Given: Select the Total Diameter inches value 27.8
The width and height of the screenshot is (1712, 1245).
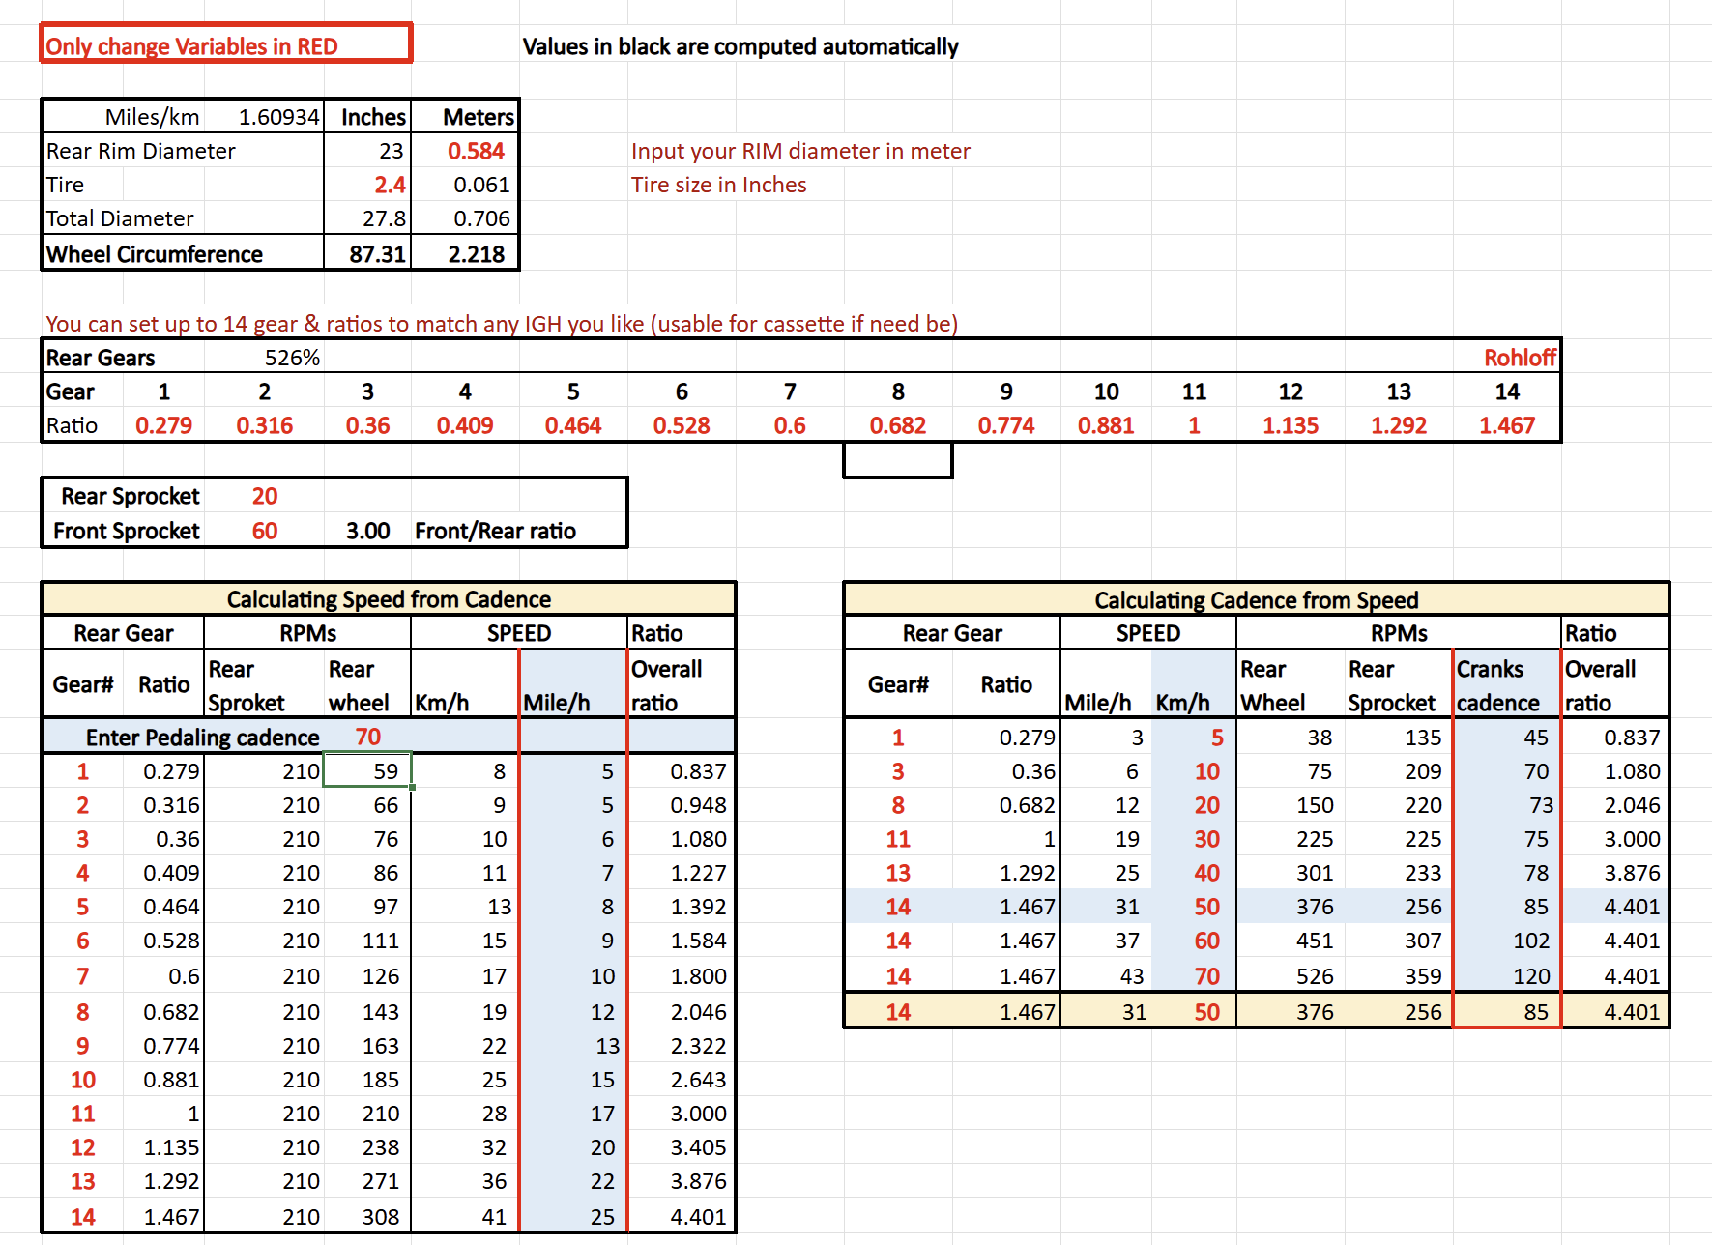Looking at the screenshot, I should click(x=383, y=218).
